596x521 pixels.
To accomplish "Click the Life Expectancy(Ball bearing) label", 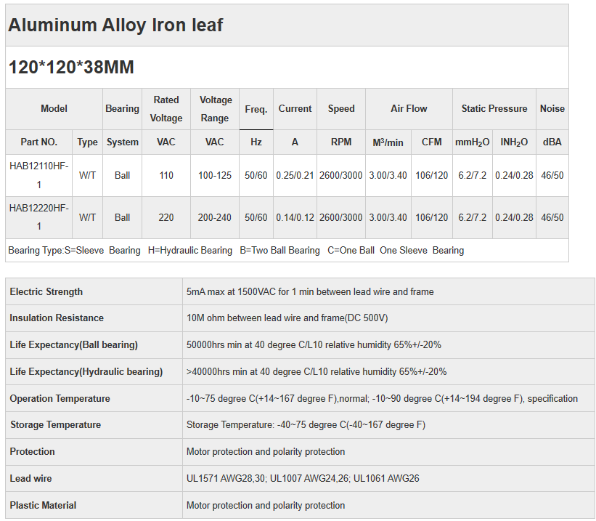I will coord(73,344).
